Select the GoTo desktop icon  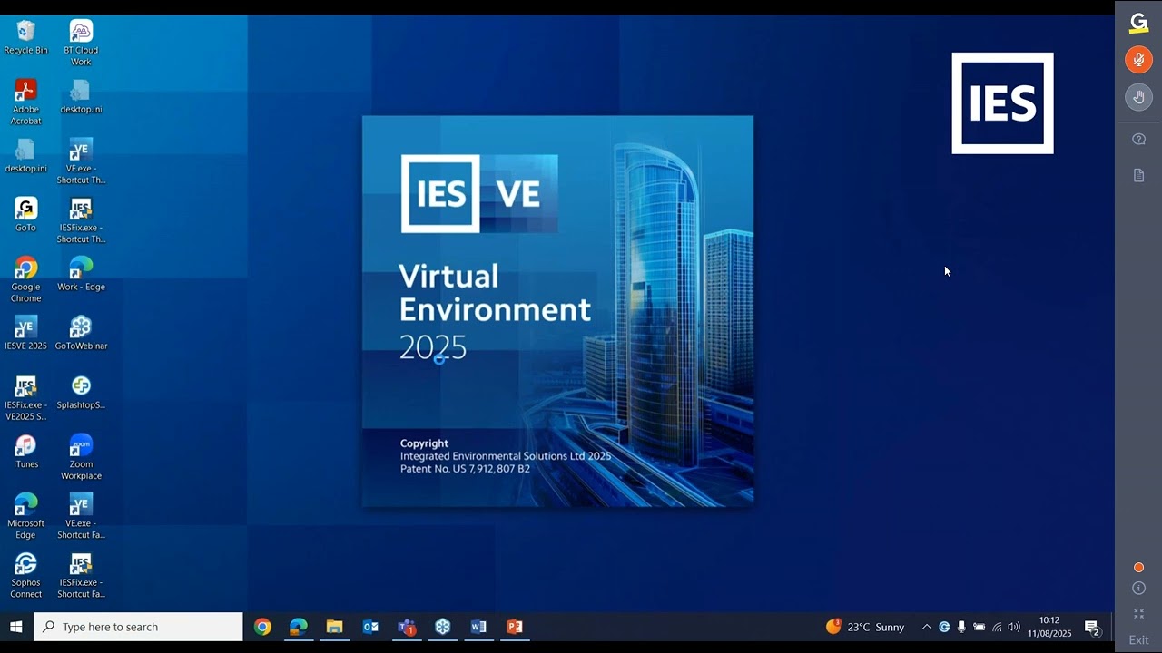pos(25,215)
